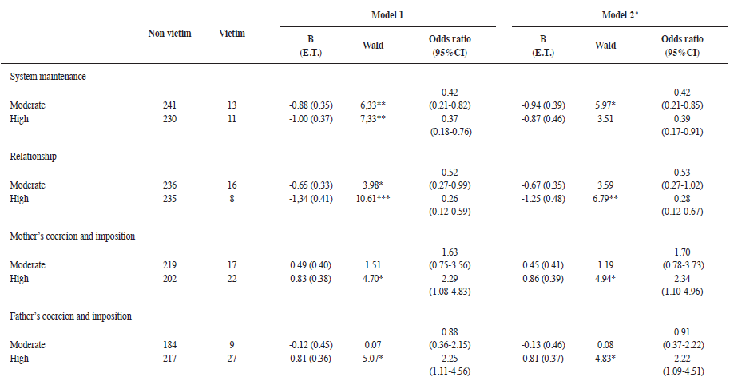Select the Wald value 3.51
Screen dimensions: 730x385
pos(605,119)
